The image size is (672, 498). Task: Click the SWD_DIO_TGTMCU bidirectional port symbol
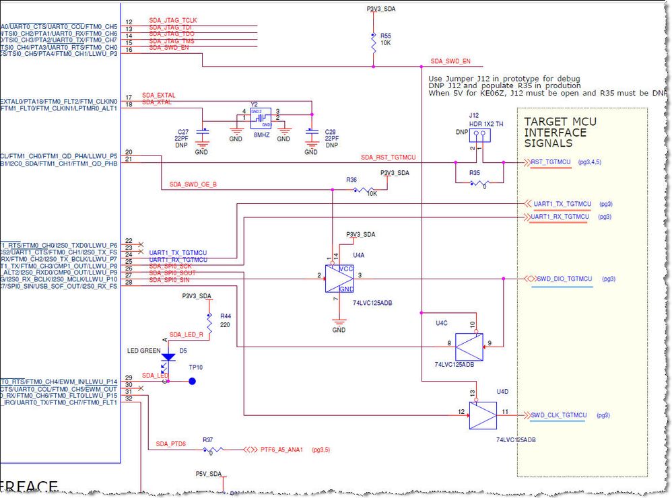[x=530, y=279]
